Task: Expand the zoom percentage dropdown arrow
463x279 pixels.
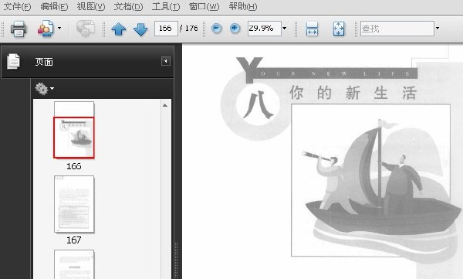Action: pyautogui.click(x=284, y=29)
